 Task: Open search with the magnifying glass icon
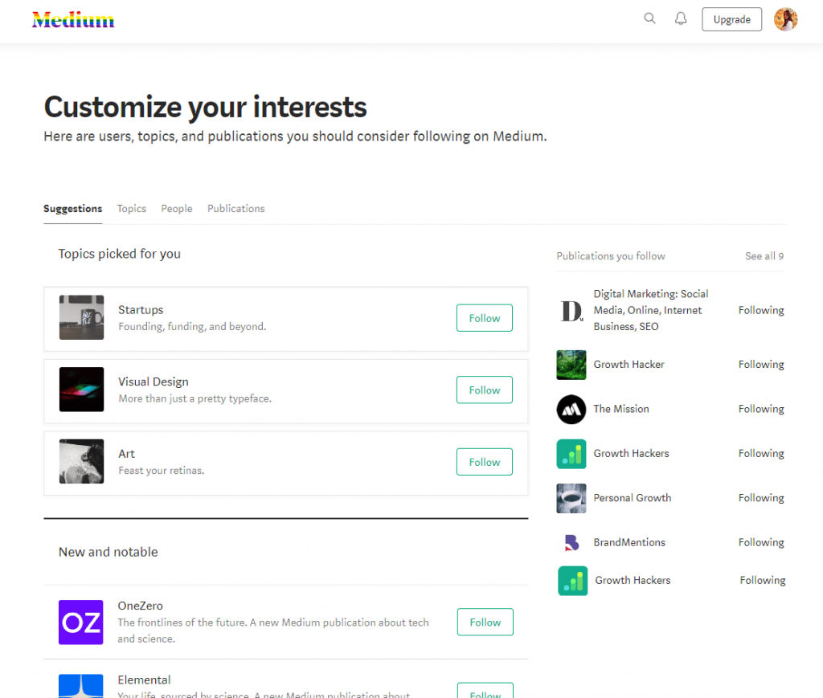649,18
